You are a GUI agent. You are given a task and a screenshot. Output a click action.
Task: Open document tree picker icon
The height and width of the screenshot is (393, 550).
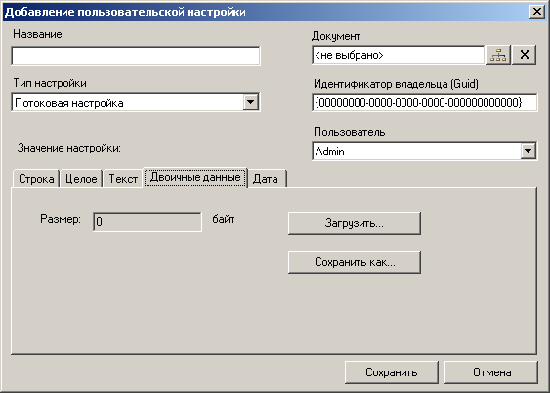(x=498, y=55)
